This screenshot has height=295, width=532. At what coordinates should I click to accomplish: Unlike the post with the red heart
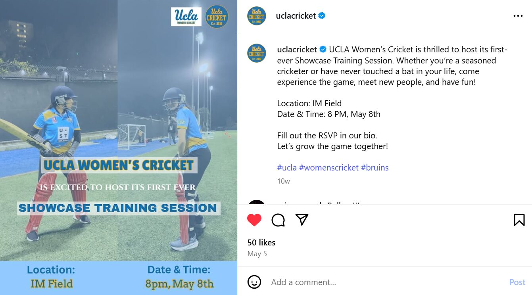coord(254,220)
